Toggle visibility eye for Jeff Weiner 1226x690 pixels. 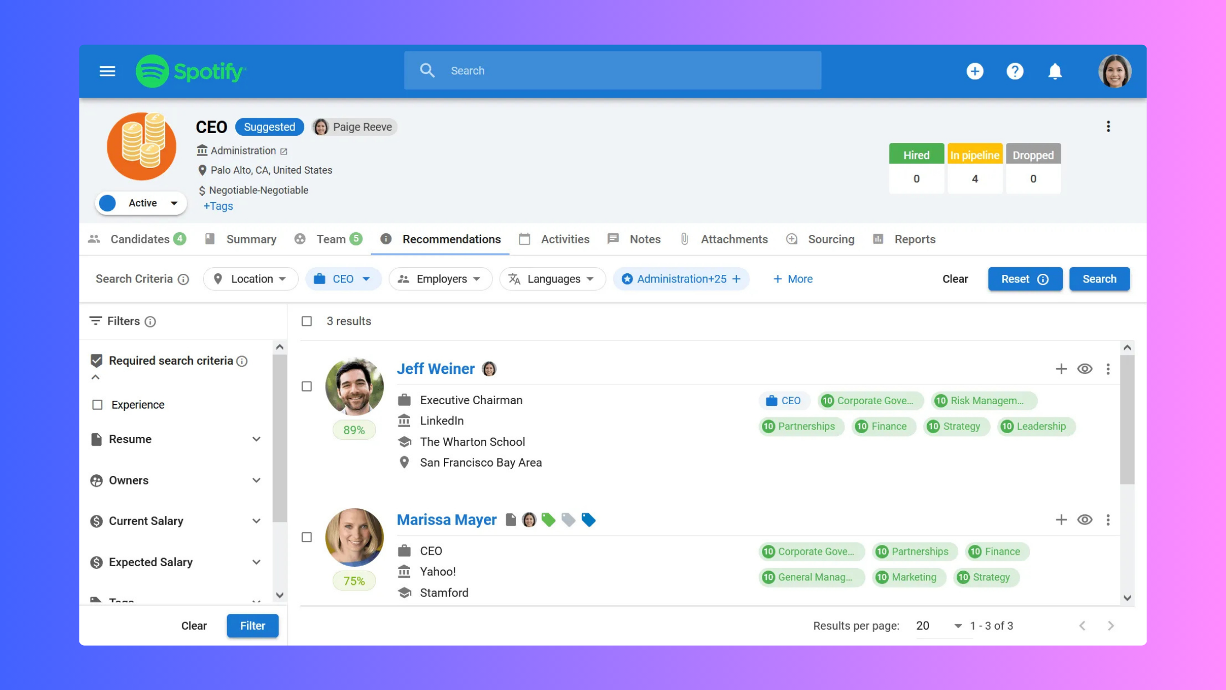(x=1085, y=369)
